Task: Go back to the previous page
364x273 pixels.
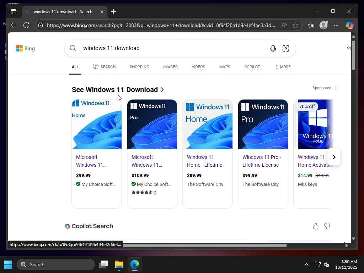Action: coord(14,25)
